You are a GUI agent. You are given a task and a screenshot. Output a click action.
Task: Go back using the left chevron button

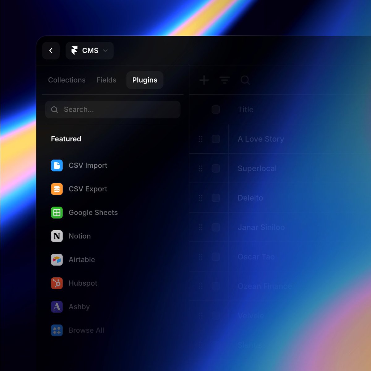click(51, 51)
